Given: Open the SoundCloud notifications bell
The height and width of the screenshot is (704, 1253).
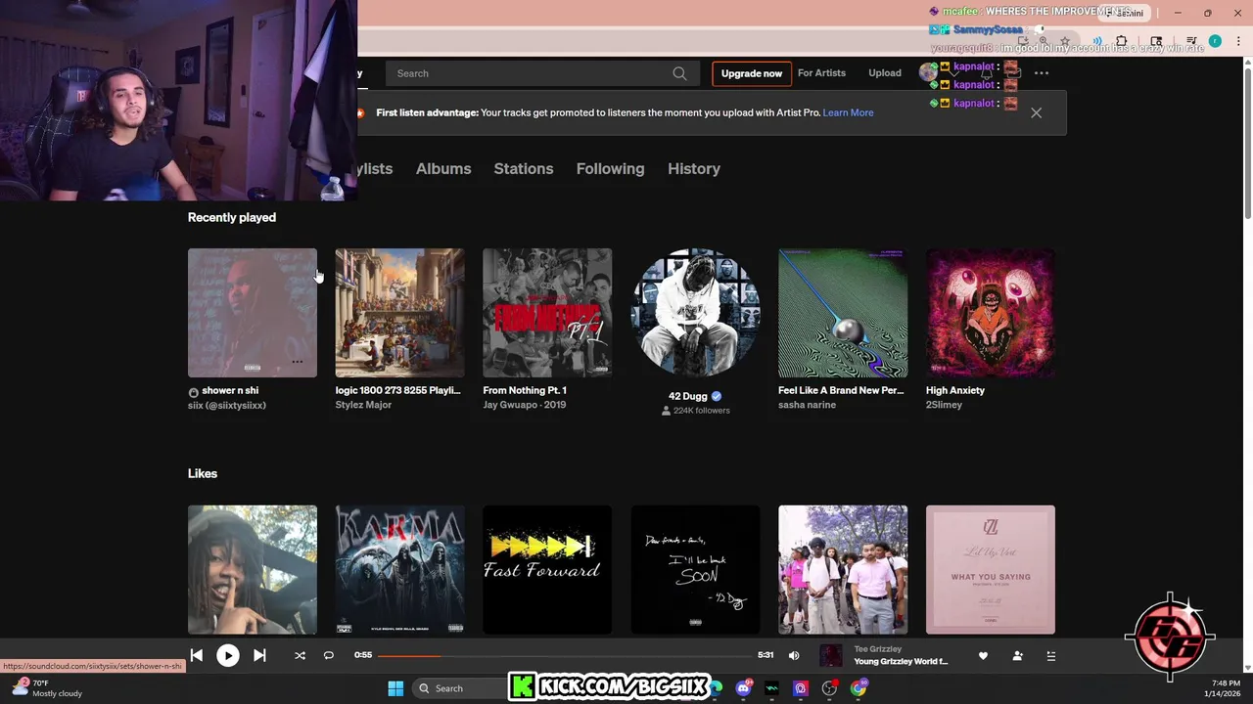Looking at the screenshot, I should (x=987, y=73).
